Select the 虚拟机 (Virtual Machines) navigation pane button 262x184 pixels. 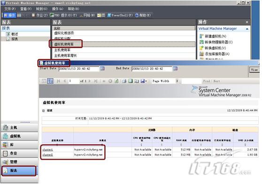20,136
